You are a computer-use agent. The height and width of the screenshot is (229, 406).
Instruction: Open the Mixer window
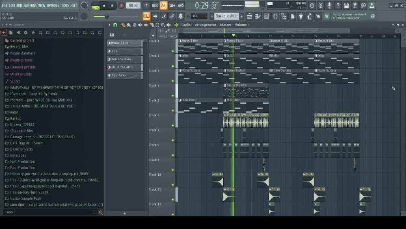[275, 16]
